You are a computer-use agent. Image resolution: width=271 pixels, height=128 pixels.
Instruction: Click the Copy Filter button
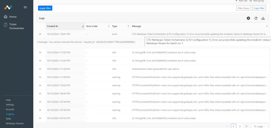point(259,8)
